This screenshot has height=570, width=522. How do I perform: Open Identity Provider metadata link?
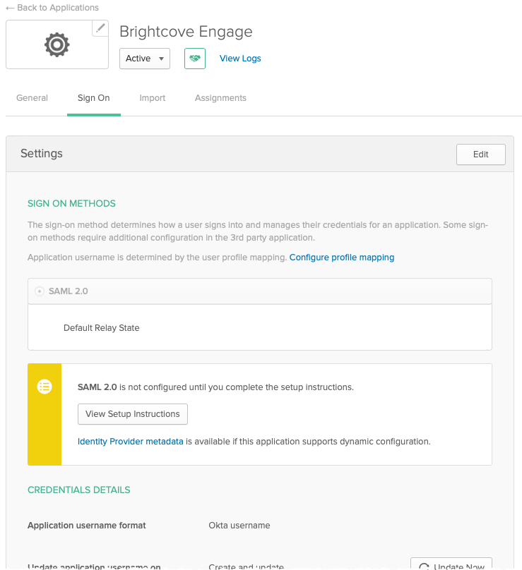click(x=130, y=442)
